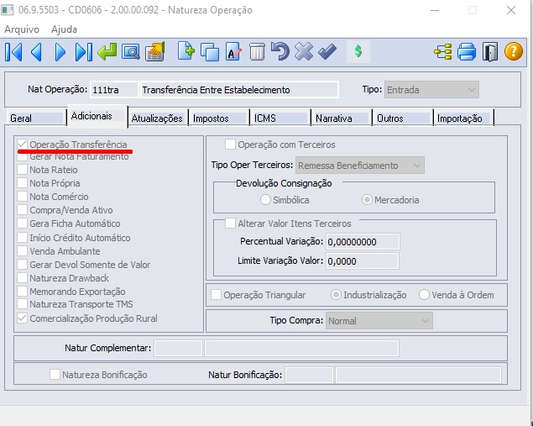This screenshot has width=533, height=426.
Task: Copy the current record icon
Action: [x=210, y=52]
